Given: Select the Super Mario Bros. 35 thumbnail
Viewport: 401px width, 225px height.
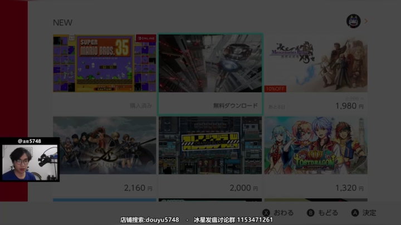Looking at the screenshot, I should click(x=105, y=63).
